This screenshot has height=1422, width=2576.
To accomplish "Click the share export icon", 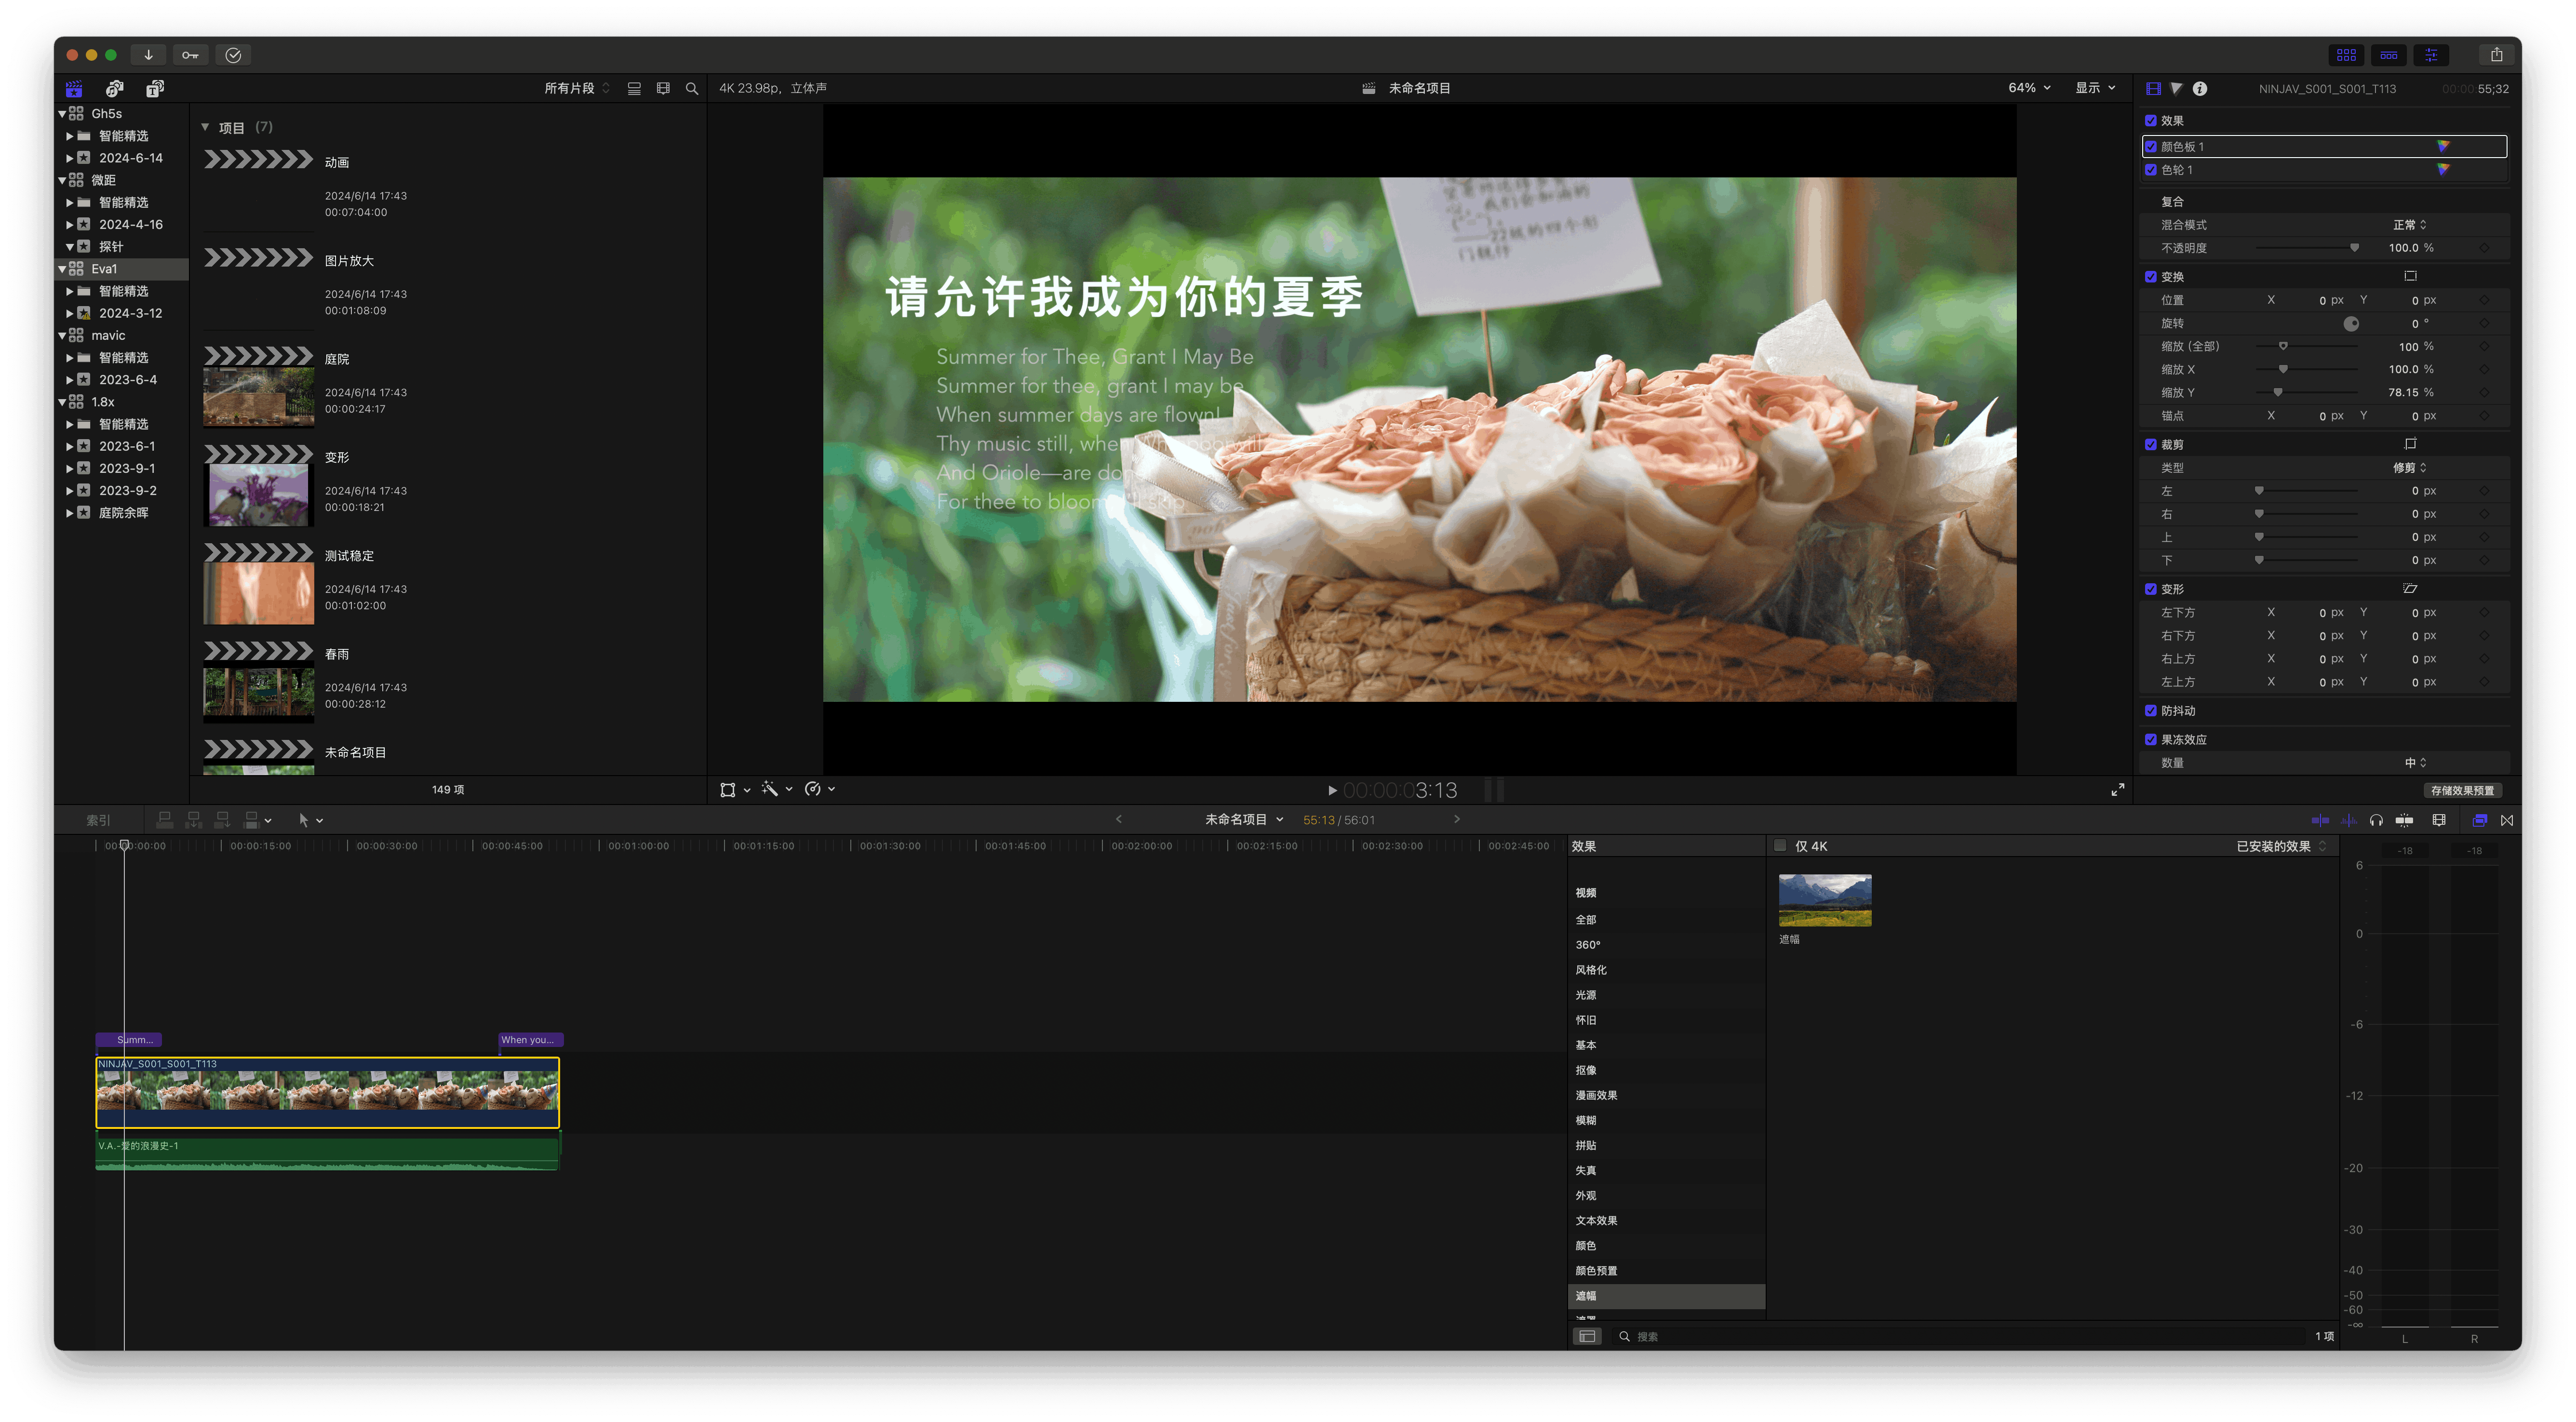I will (x=2496, y=55).
